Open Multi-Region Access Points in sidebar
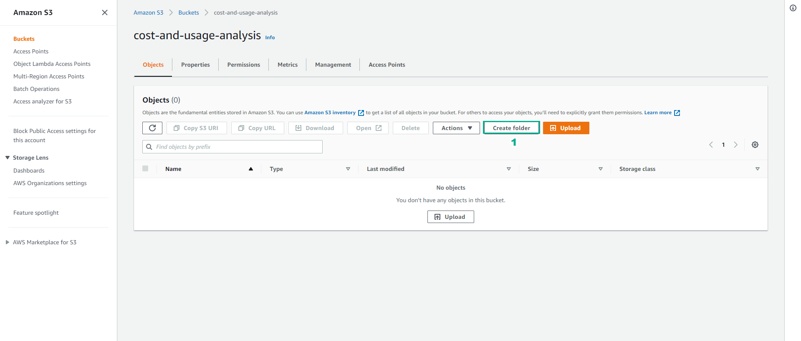The image size is (801, 341). (49, 76)
